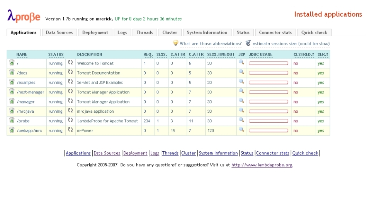Open the Logs tab
Viewport: 369px width, 203px height.
(x=122, y=33)
